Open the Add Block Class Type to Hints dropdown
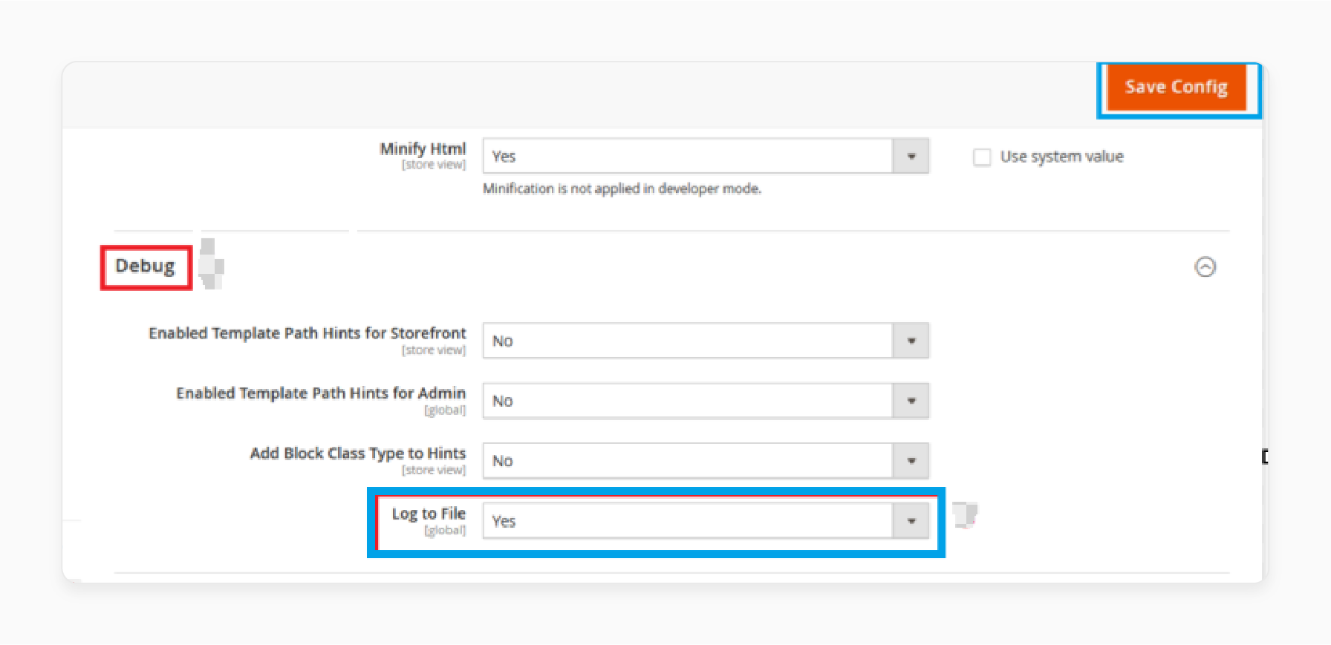Image resolution: width=1331 pixels, height=645 pixels. point(706,461)
